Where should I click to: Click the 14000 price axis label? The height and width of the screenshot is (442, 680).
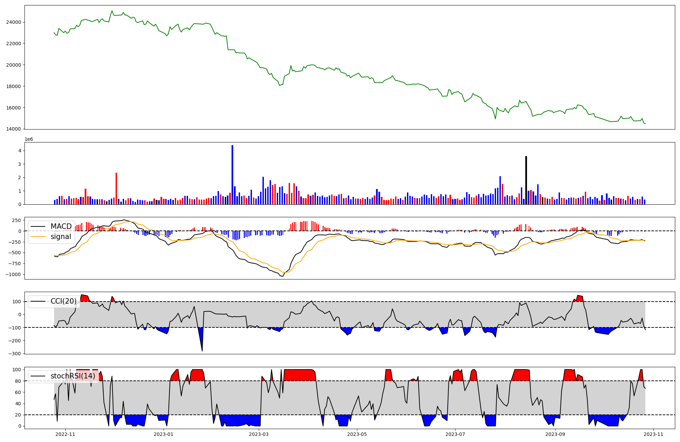tap(14, 129)
